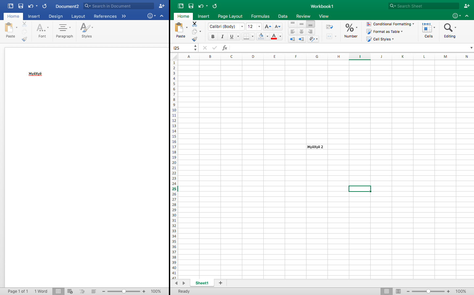
Task: Align text left in Excel
Action: [x=292, y=32]
